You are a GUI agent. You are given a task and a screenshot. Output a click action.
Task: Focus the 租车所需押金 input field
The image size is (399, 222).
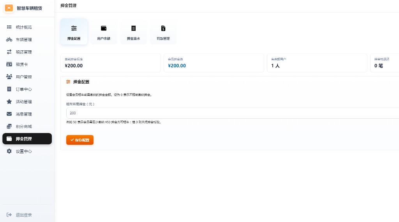pos(233,113)
